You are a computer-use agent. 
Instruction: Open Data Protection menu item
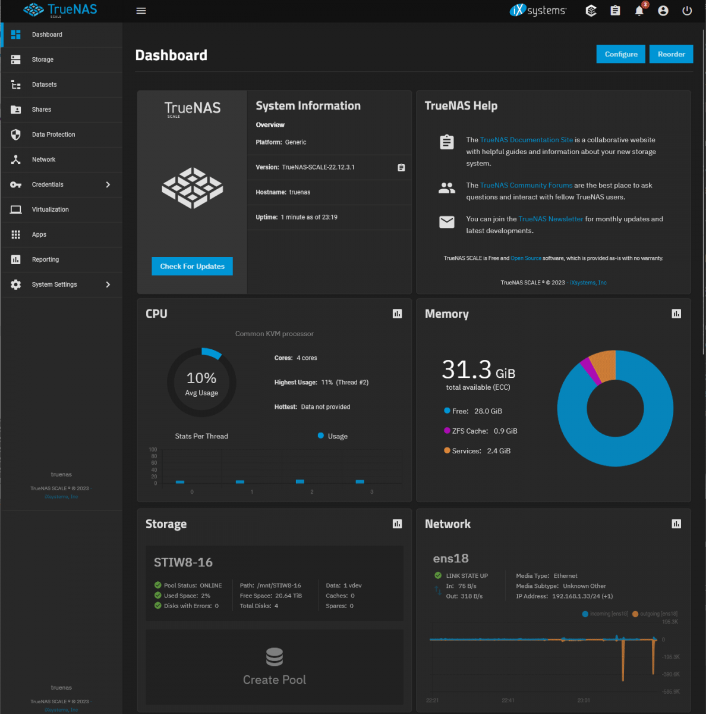point(62,134)
